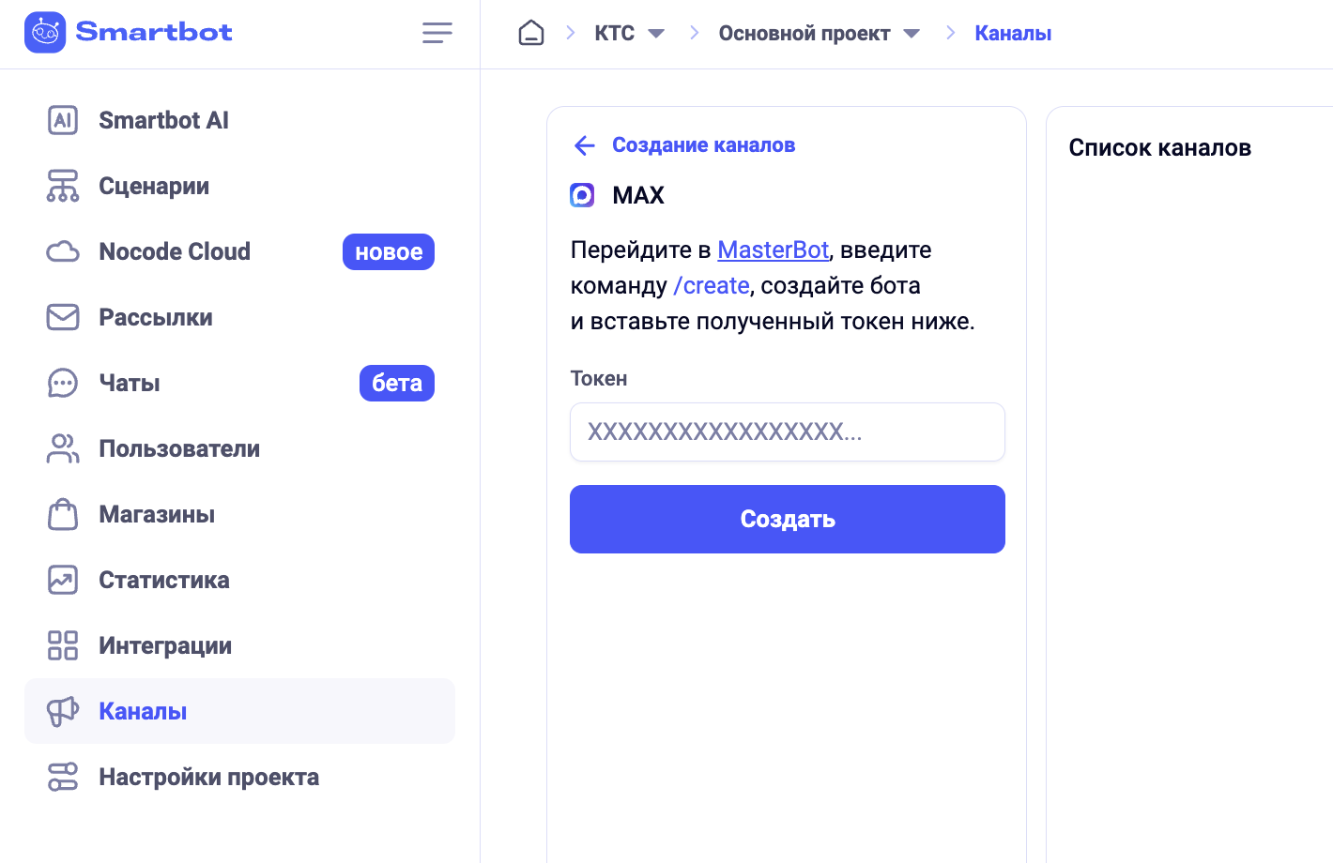Click the Сценарии flowchart icon
This screenshot has width=1333, height=863.
click(x=63, y=186)
